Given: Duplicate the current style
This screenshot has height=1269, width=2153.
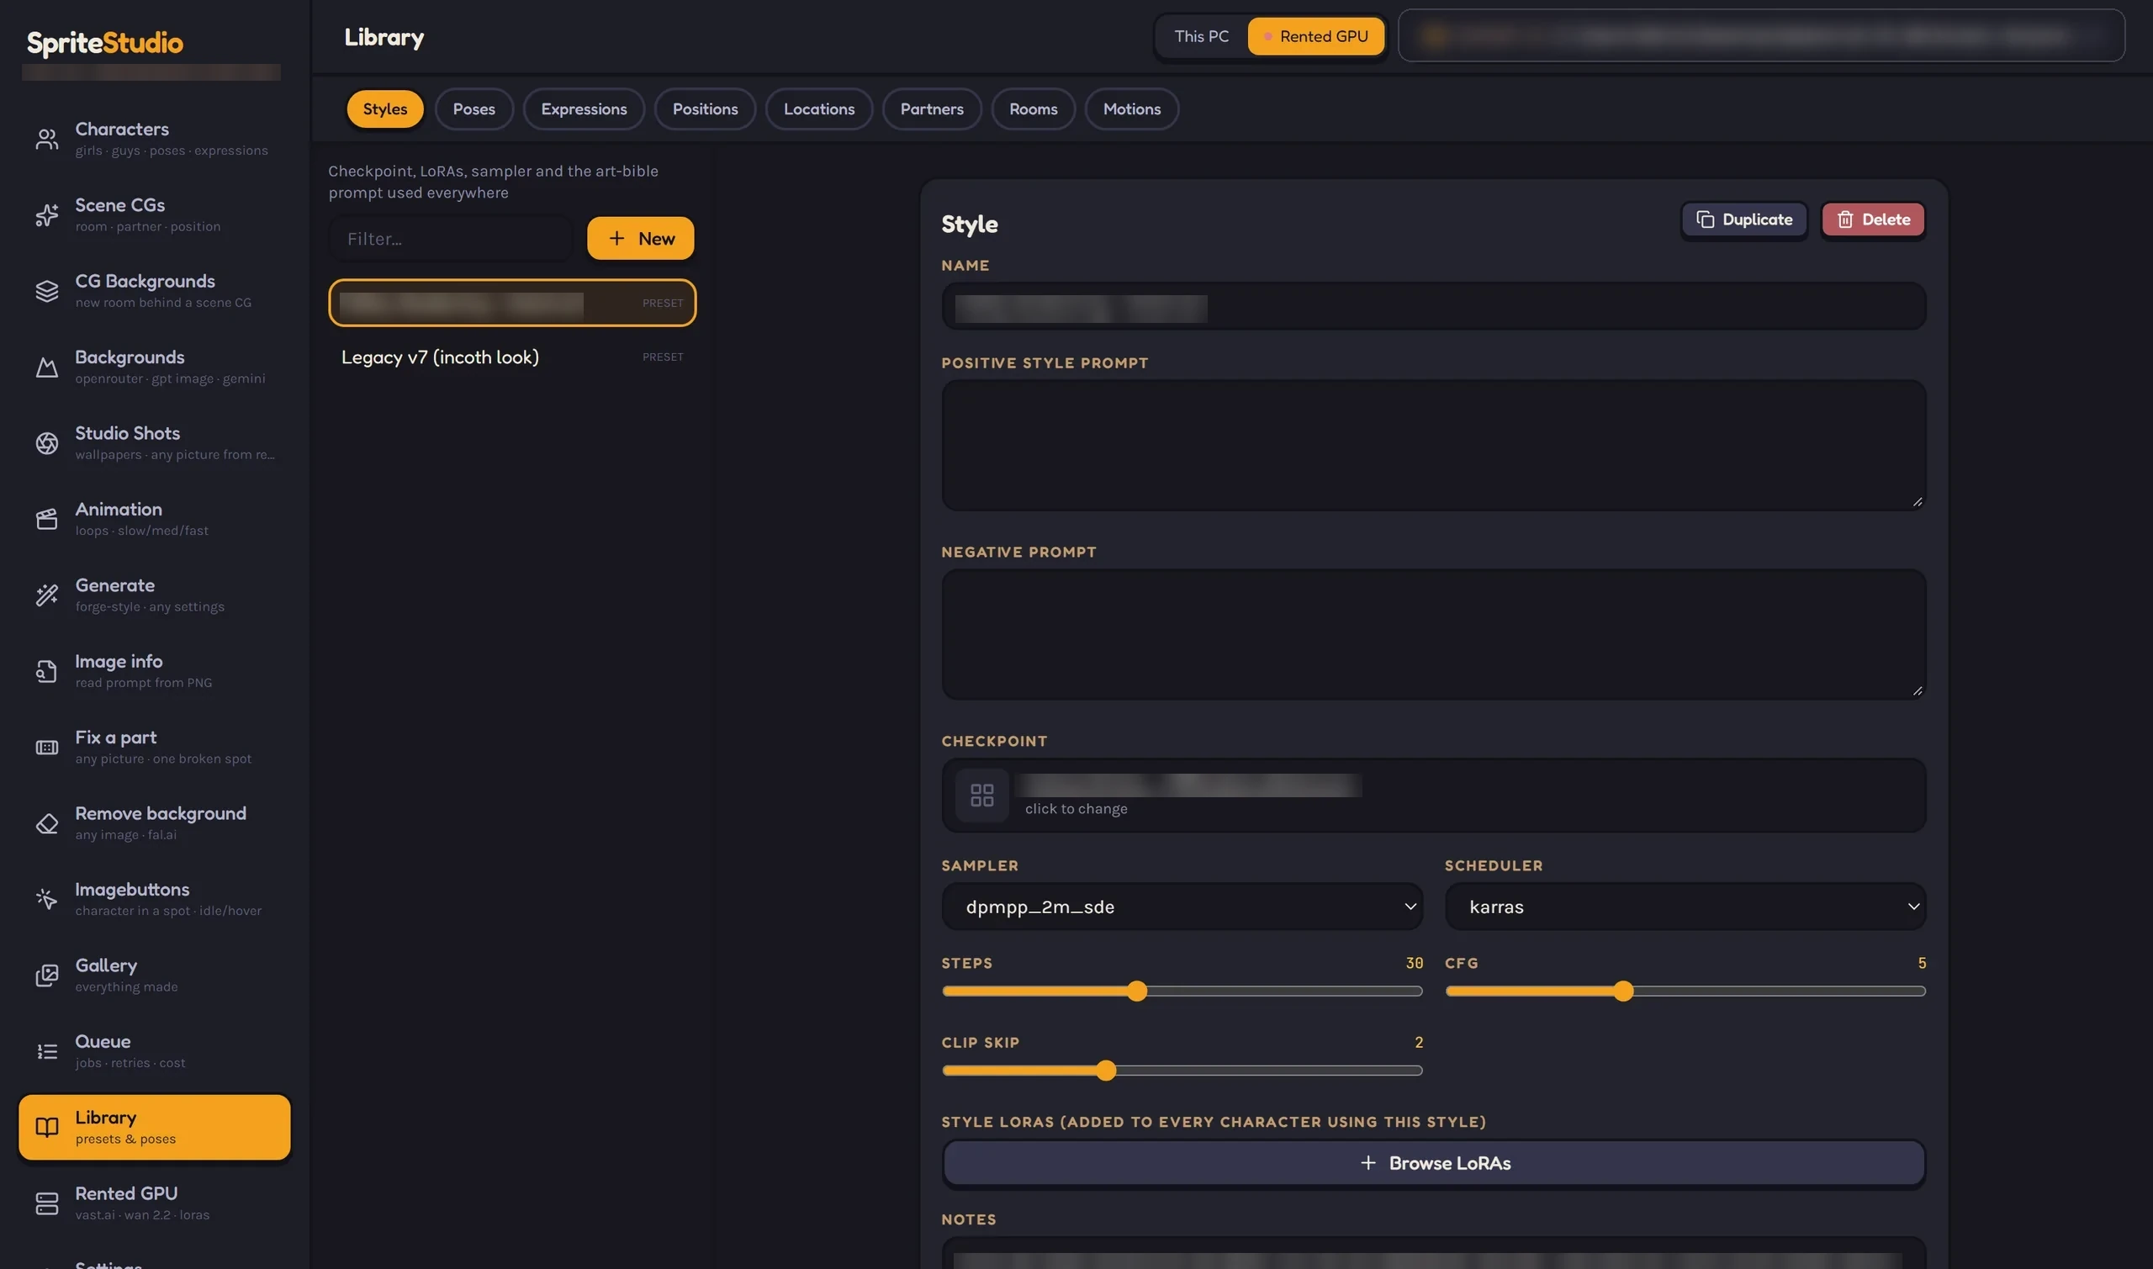Looking at the screenshot, I should [1744, 219].
